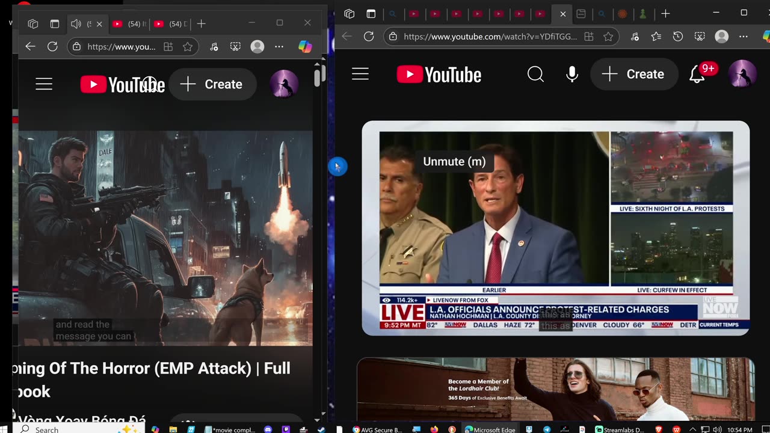Open new tab in right Edge window

pyautogui.click(x=665, y=14)
